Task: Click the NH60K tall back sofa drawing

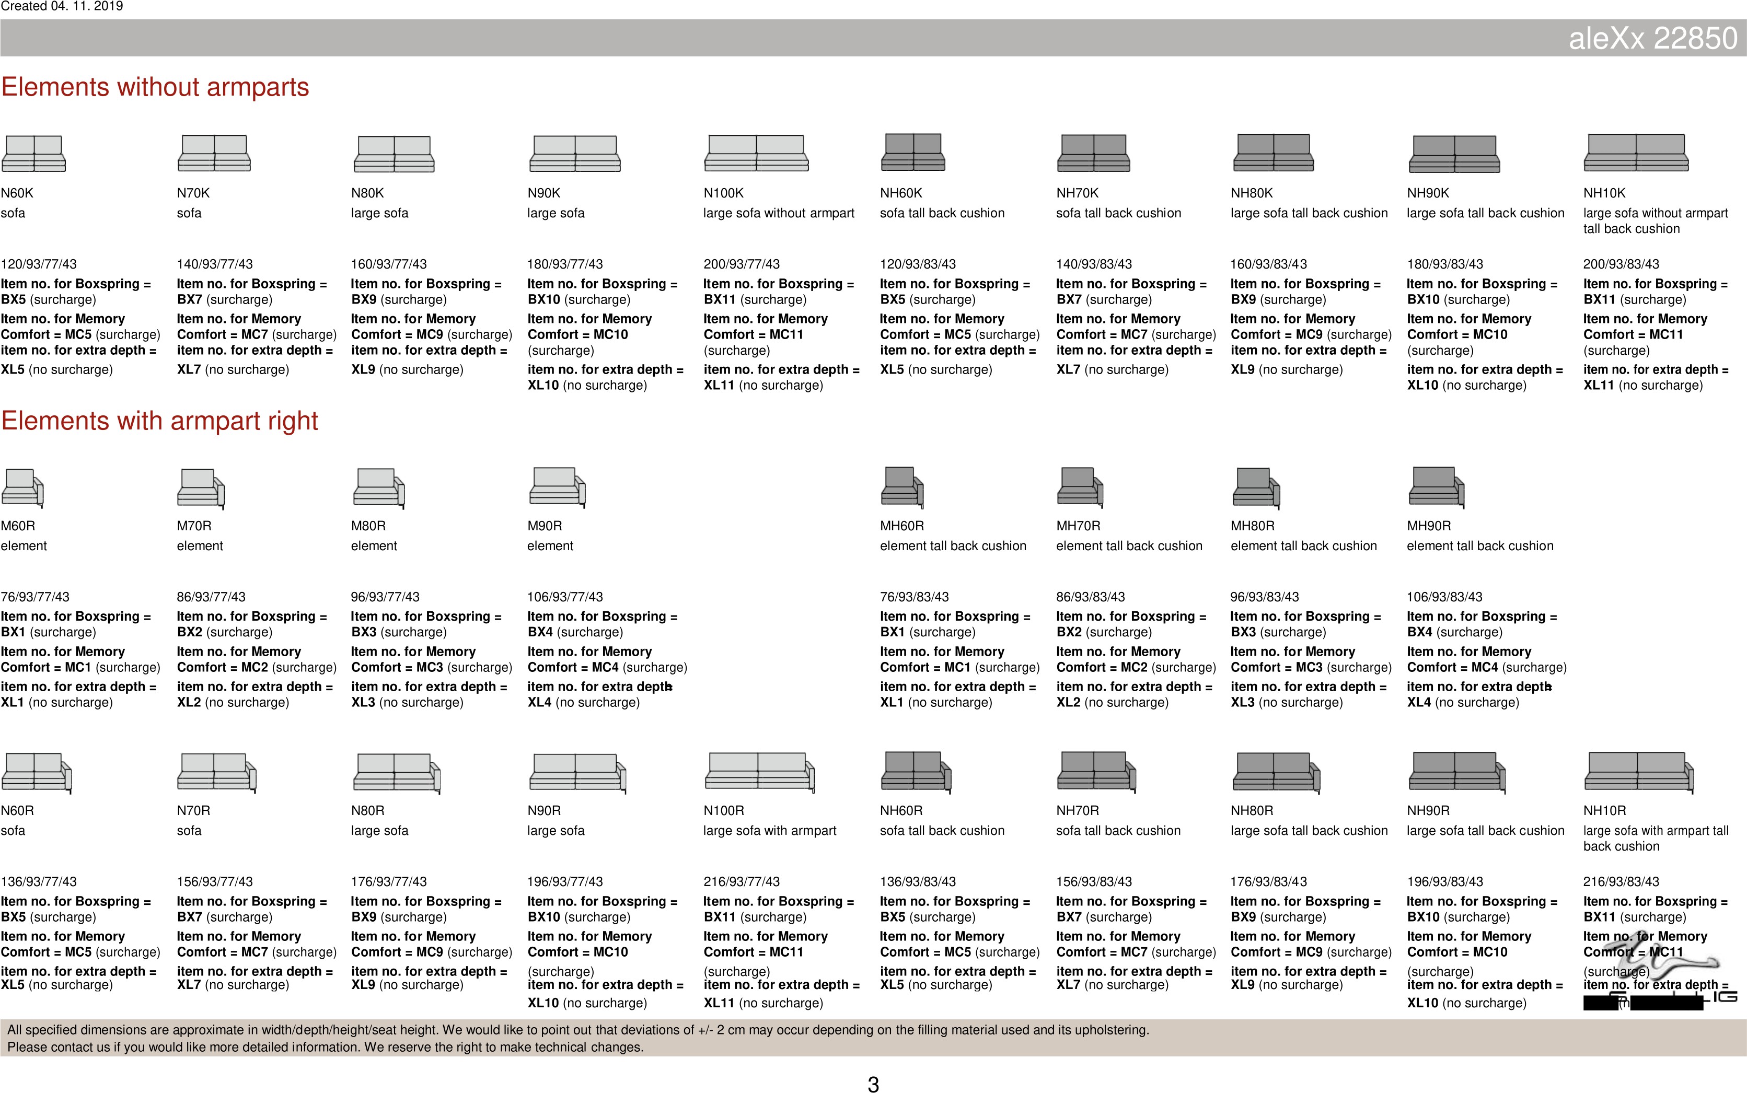Action: click(x=913, y=152)
